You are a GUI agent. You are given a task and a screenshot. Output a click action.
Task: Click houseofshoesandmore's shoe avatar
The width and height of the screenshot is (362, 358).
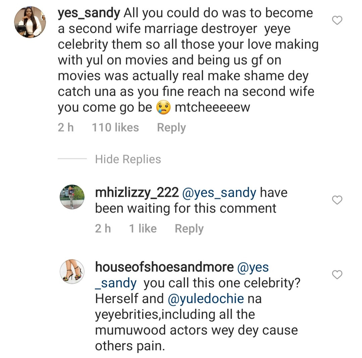pos(72,271)
